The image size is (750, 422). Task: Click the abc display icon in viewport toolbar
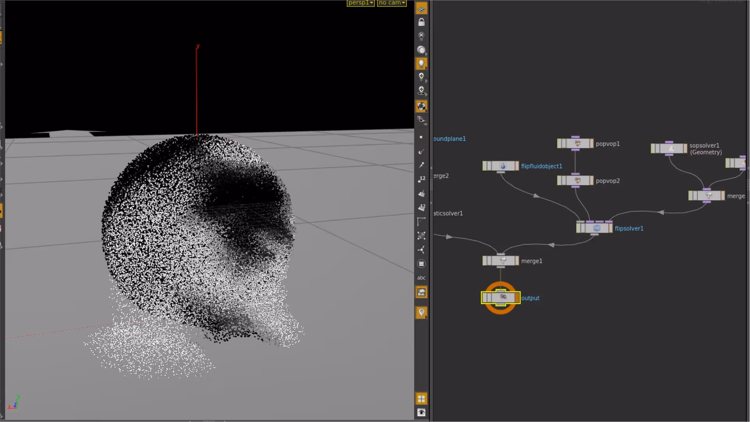coord(421,278)
